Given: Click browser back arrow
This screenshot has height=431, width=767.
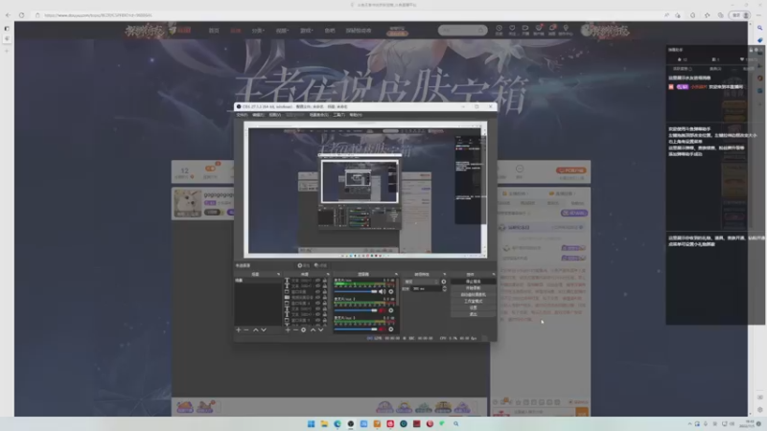Looking at the screenshot, I should click(x=8, y=15).
